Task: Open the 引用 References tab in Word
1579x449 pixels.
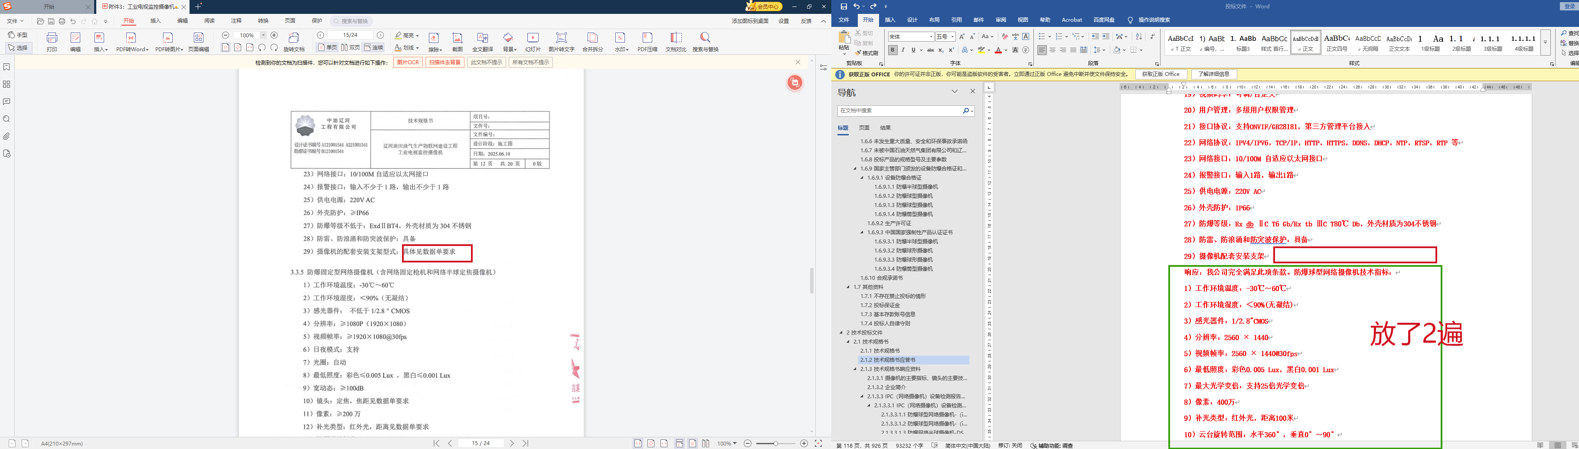Action: pos(957,20)
